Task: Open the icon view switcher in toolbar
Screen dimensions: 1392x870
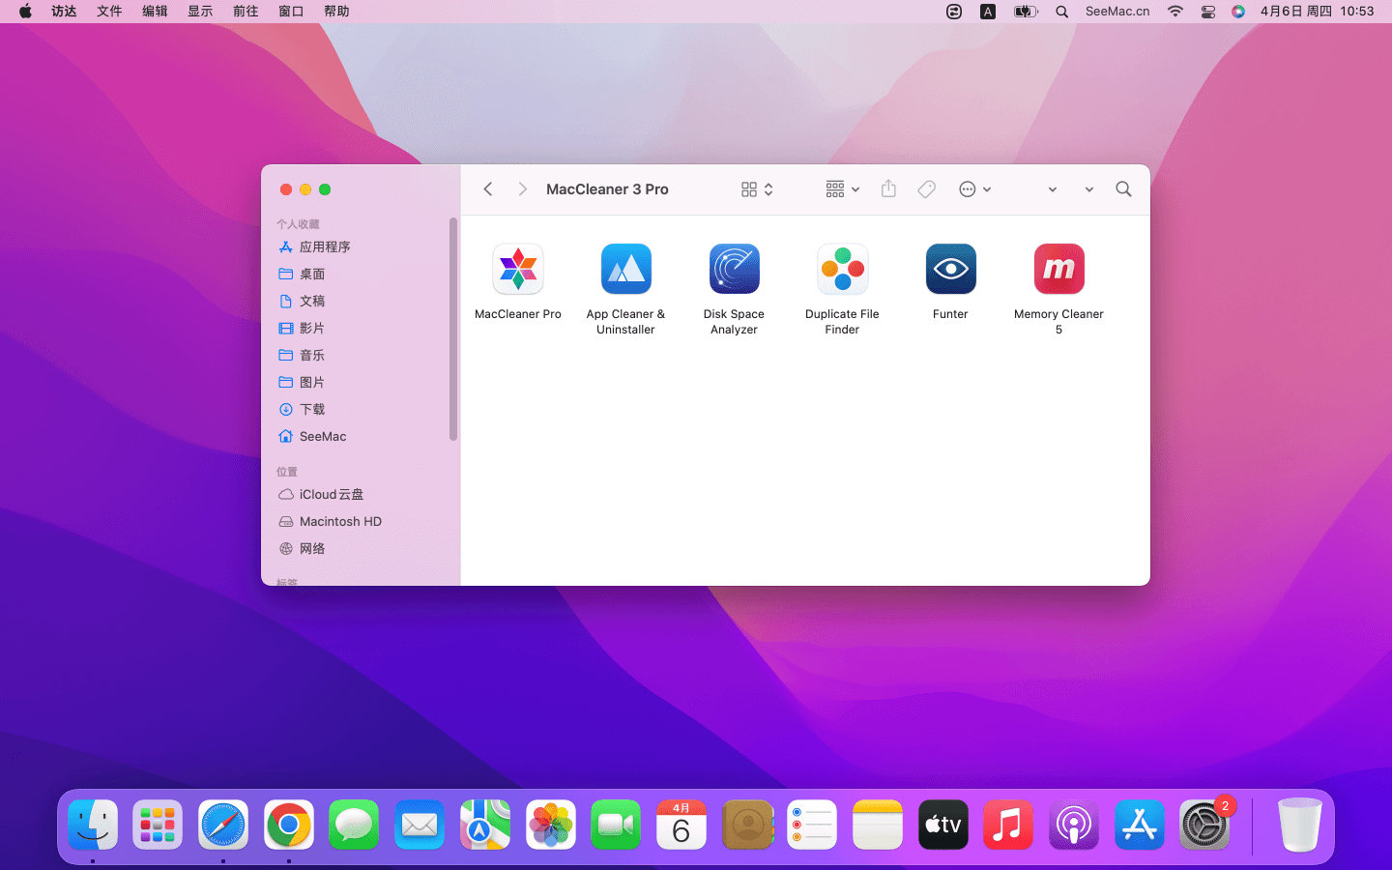Action: [757, 189]
